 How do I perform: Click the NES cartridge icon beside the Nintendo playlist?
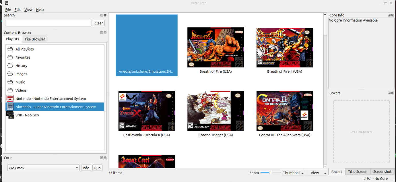pyautogui.click(x=10, y=98)
